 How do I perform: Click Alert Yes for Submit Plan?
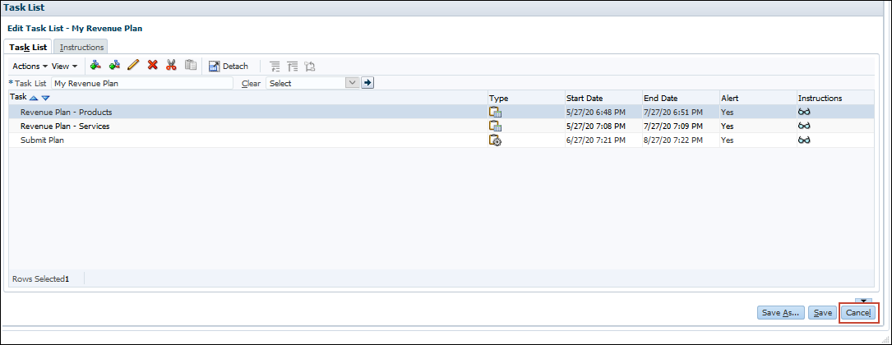coord(727,140)
